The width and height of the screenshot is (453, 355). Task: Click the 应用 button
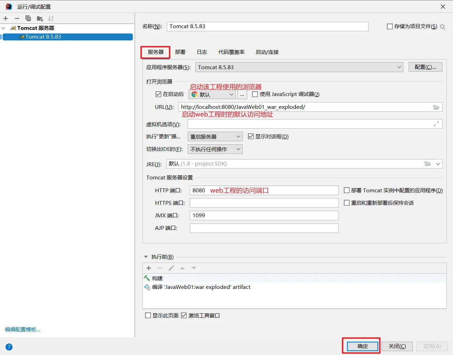coord(432,346)
